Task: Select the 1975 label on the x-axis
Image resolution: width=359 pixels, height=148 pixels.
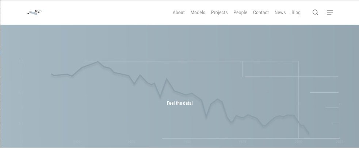Action: [x=242, y=142]
